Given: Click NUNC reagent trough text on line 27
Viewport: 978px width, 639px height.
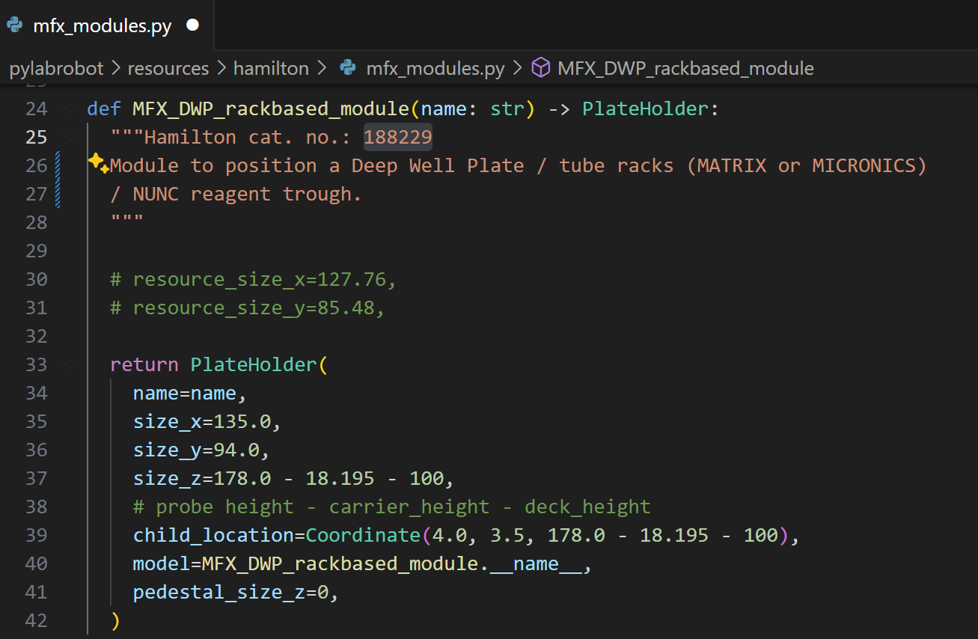Looking at the screenshot, I should point(248,195).
